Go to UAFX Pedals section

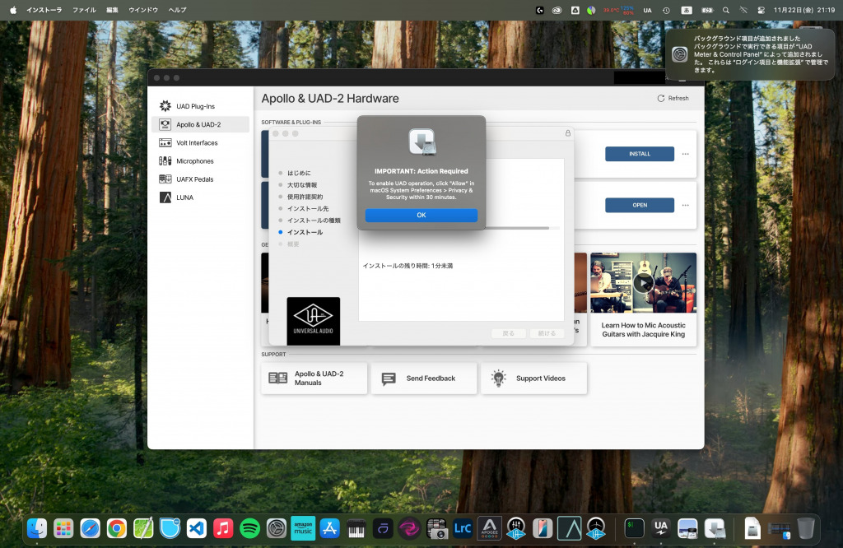coord(194,179)
